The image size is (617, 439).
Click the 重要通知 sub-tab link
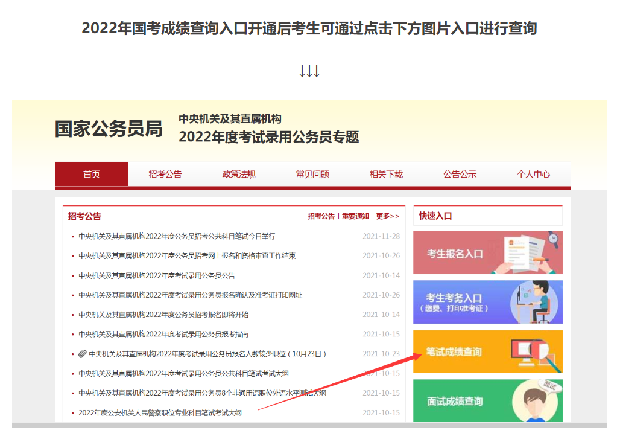click(x=355, y=216)
